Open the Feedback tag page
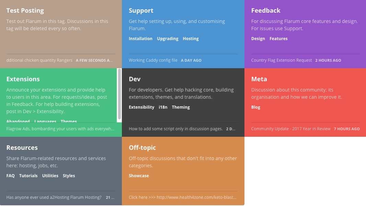Viewport: 366px width, 206px height. (266, 10)
